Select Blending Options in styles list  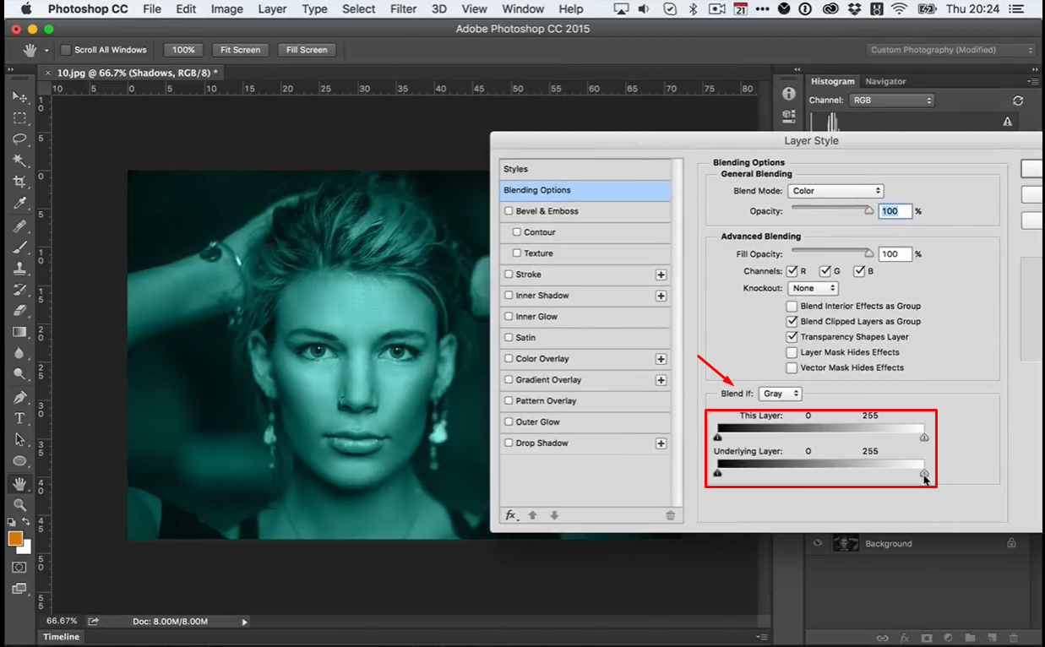point(585,190)
